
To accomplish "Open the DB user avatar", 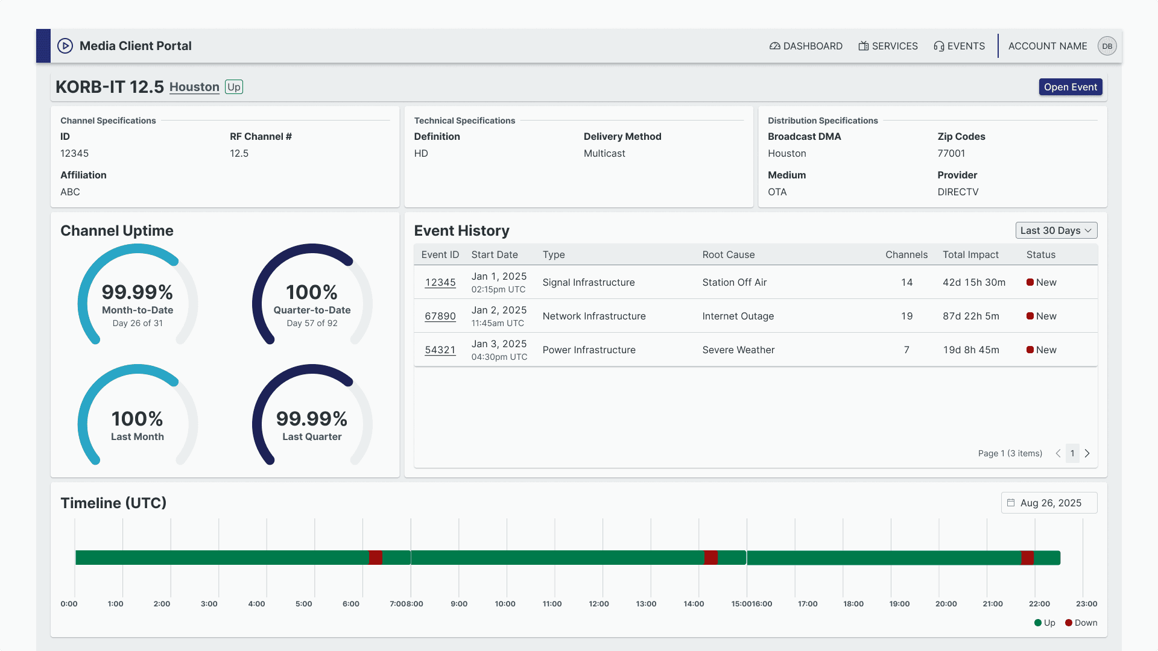I will 1107,46.
